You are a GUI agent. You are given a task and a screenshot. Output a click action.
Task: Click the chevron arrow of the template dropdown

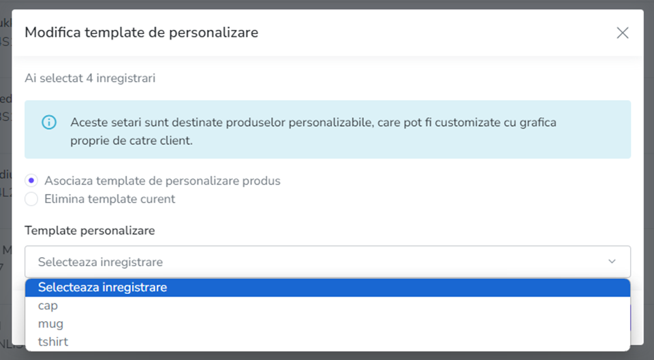[612, 262]
